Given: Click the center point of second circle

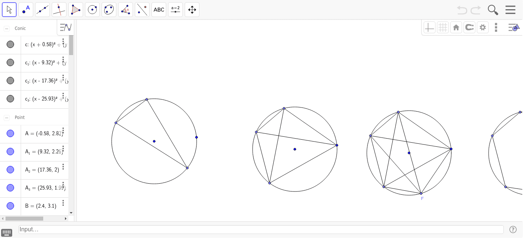Looking at the screenshot, I should (295, 149).
